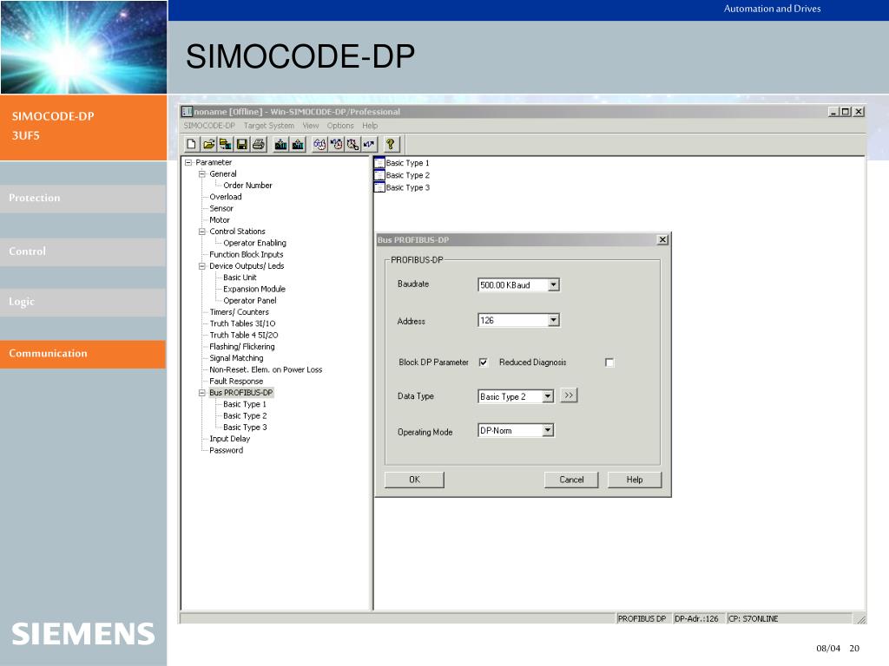This screenshot has width=889, height=666.
Task: Click the Open folder toolbar icon
Action: click(208, 145)
